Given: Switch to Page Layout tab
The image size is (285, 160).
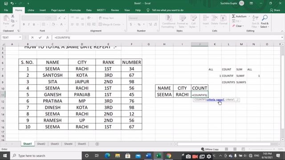Looking at the screenshot, I should [x=58, y=10].
